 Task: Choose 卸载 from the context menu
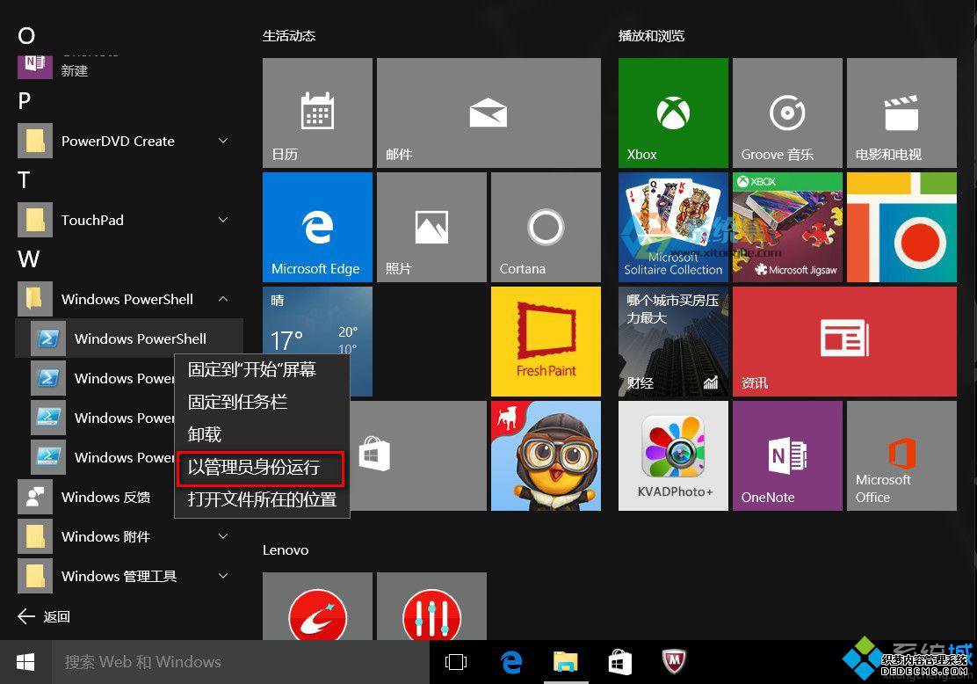click(x=262, y=434)
